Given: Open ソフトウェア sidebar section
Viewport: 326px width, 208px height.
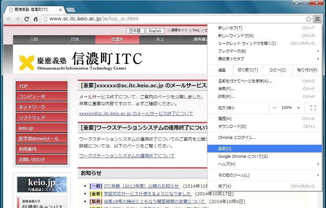Looking at the screenshot, I should click(41, 118).
